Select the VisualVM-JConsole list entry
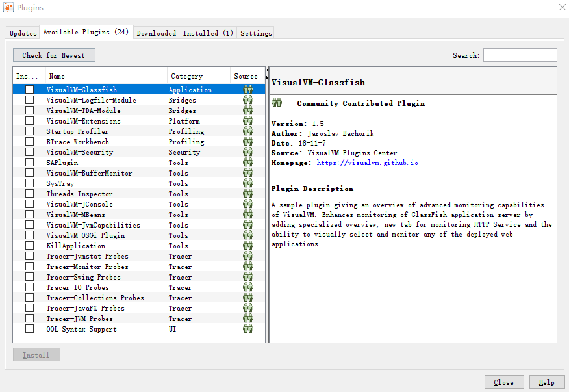 [139, 204]
